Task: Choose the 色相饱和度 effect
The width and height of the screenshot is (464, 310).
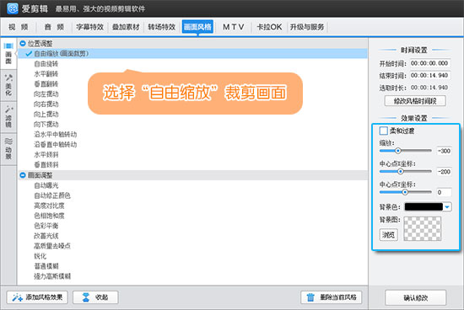Action: [49, 216]
